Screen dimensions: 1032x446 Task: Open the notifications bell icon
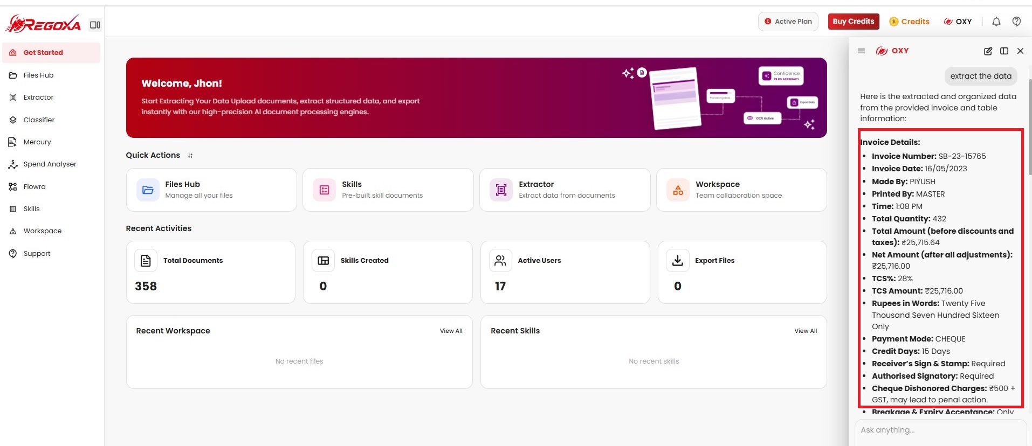pos(996,22)
